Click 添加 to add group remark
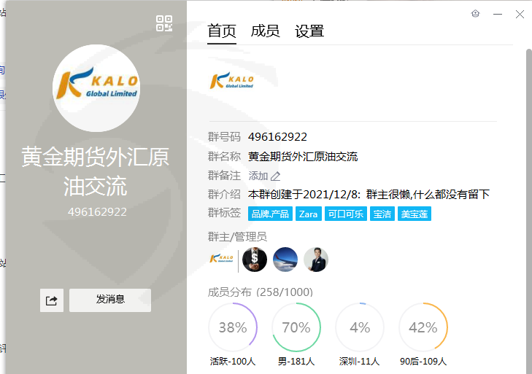Viewport: 532px width, 374px height. click(258, 176)
